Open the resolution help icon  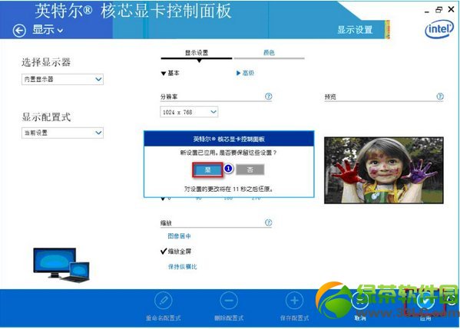pos(269,96)
